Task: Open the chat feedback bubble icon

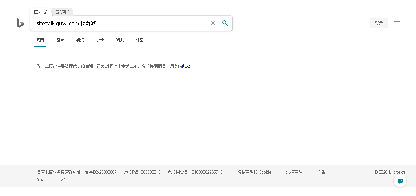Action: click(400, 181)
